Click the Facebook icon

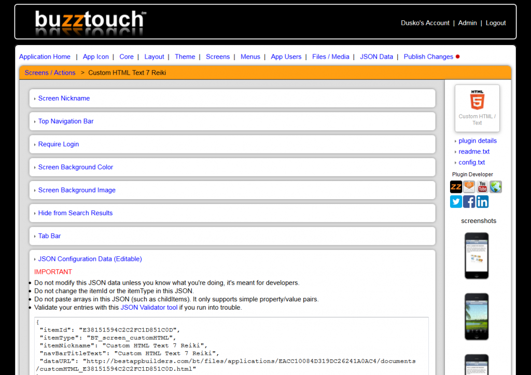point(469,202)
